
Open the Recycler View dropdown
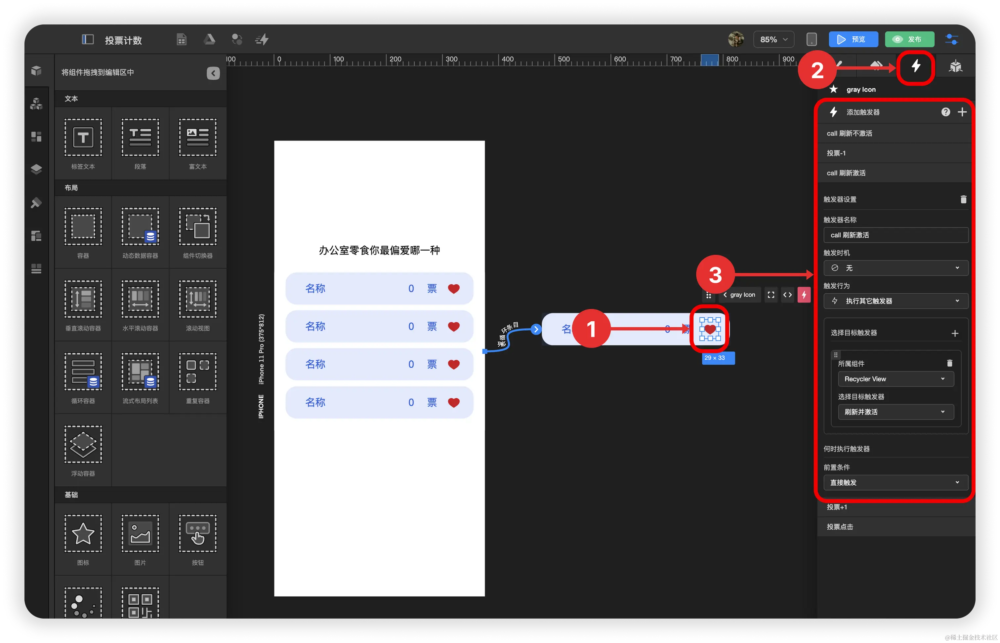click(896, 379)
